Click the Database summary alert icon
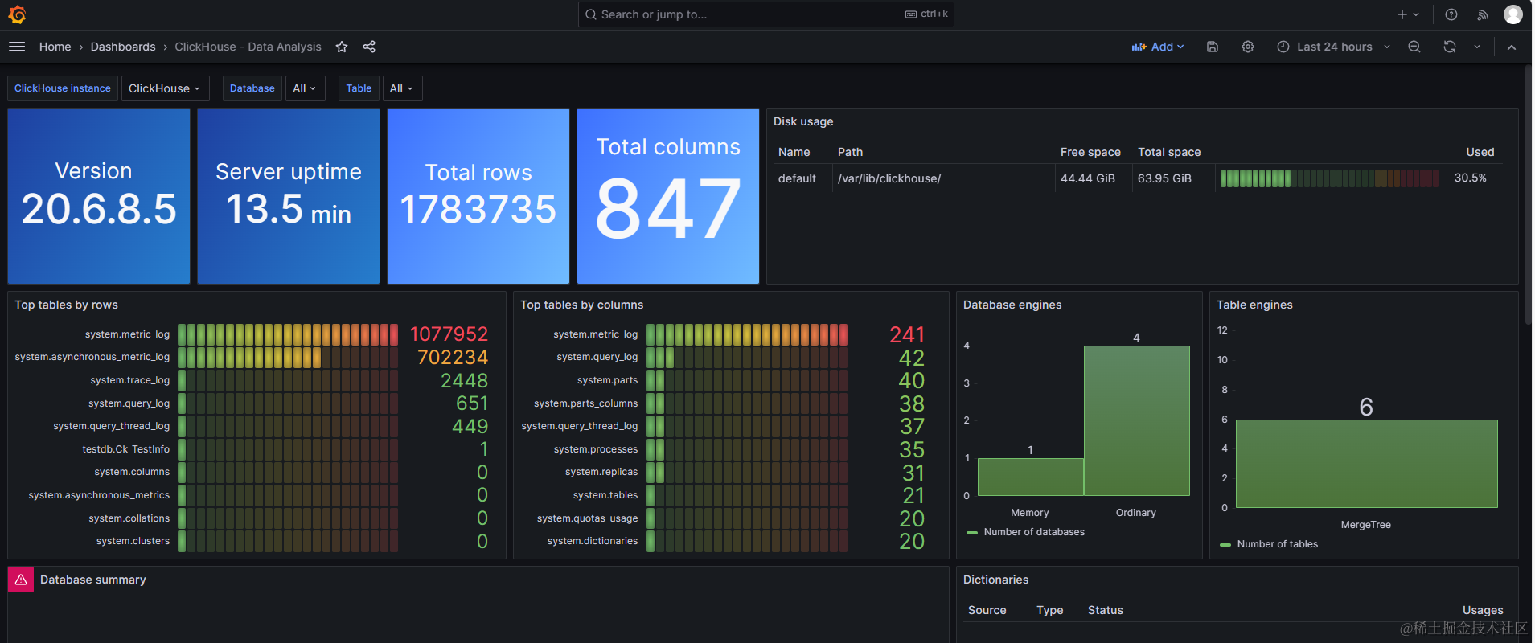1535x643 pixels. coord(21,580)
